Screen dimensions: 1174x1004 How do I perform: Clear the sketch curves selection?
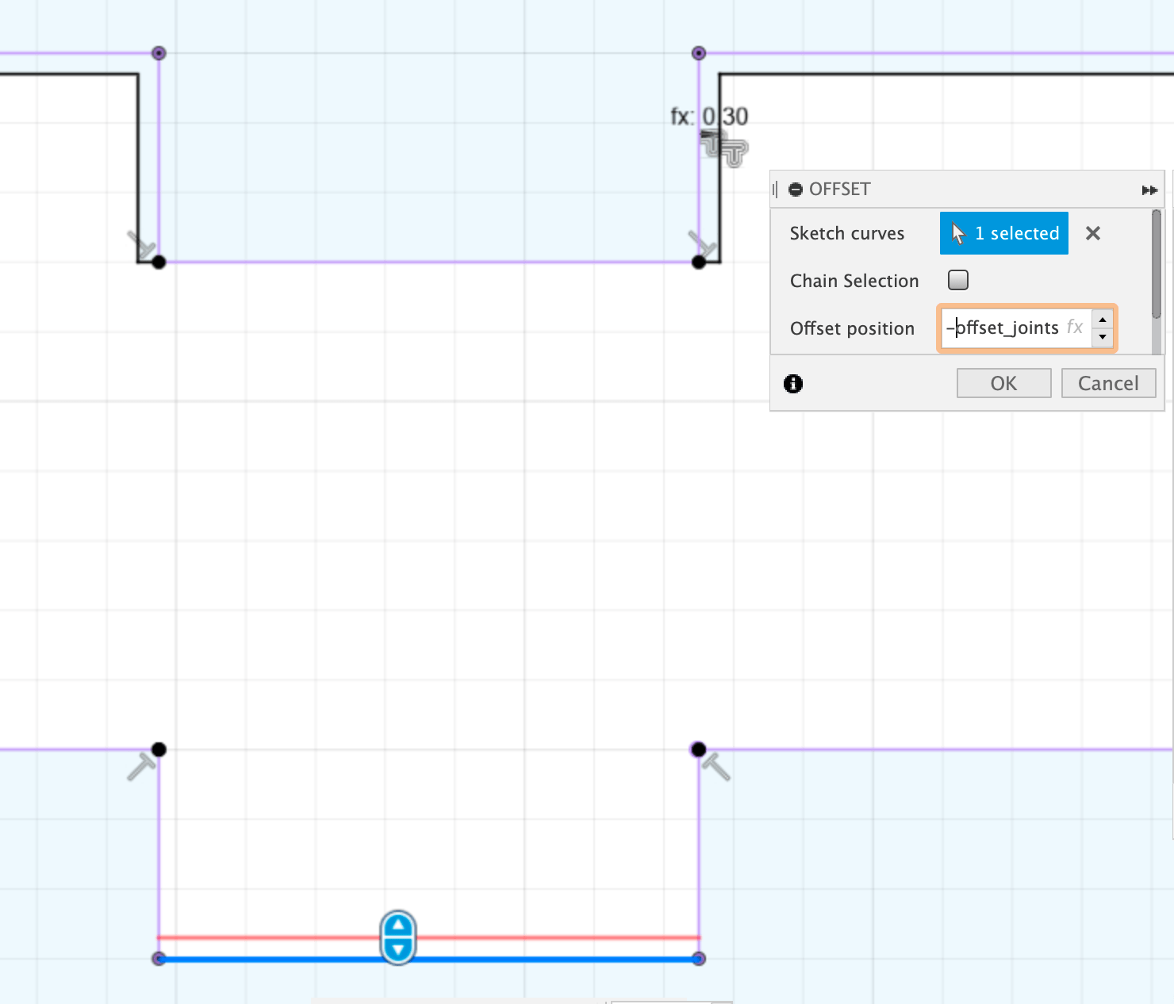pos(1092,233)
